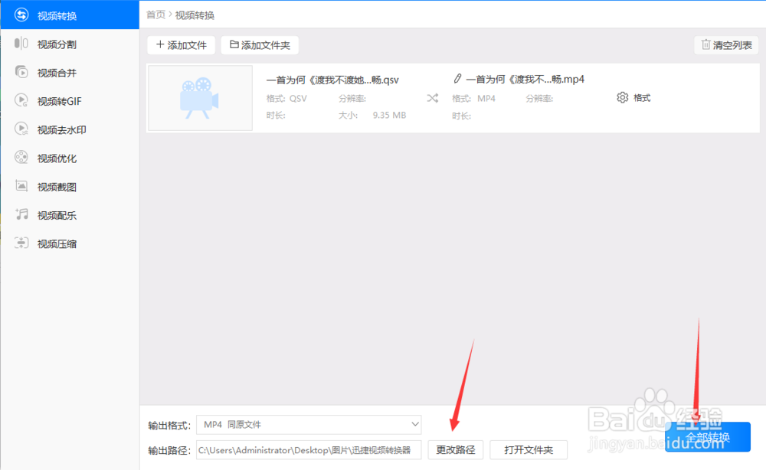This screenshot has height=470, width=766.
Task: Open 视频分割 in the sidebar
Action: tap(70, 44)
